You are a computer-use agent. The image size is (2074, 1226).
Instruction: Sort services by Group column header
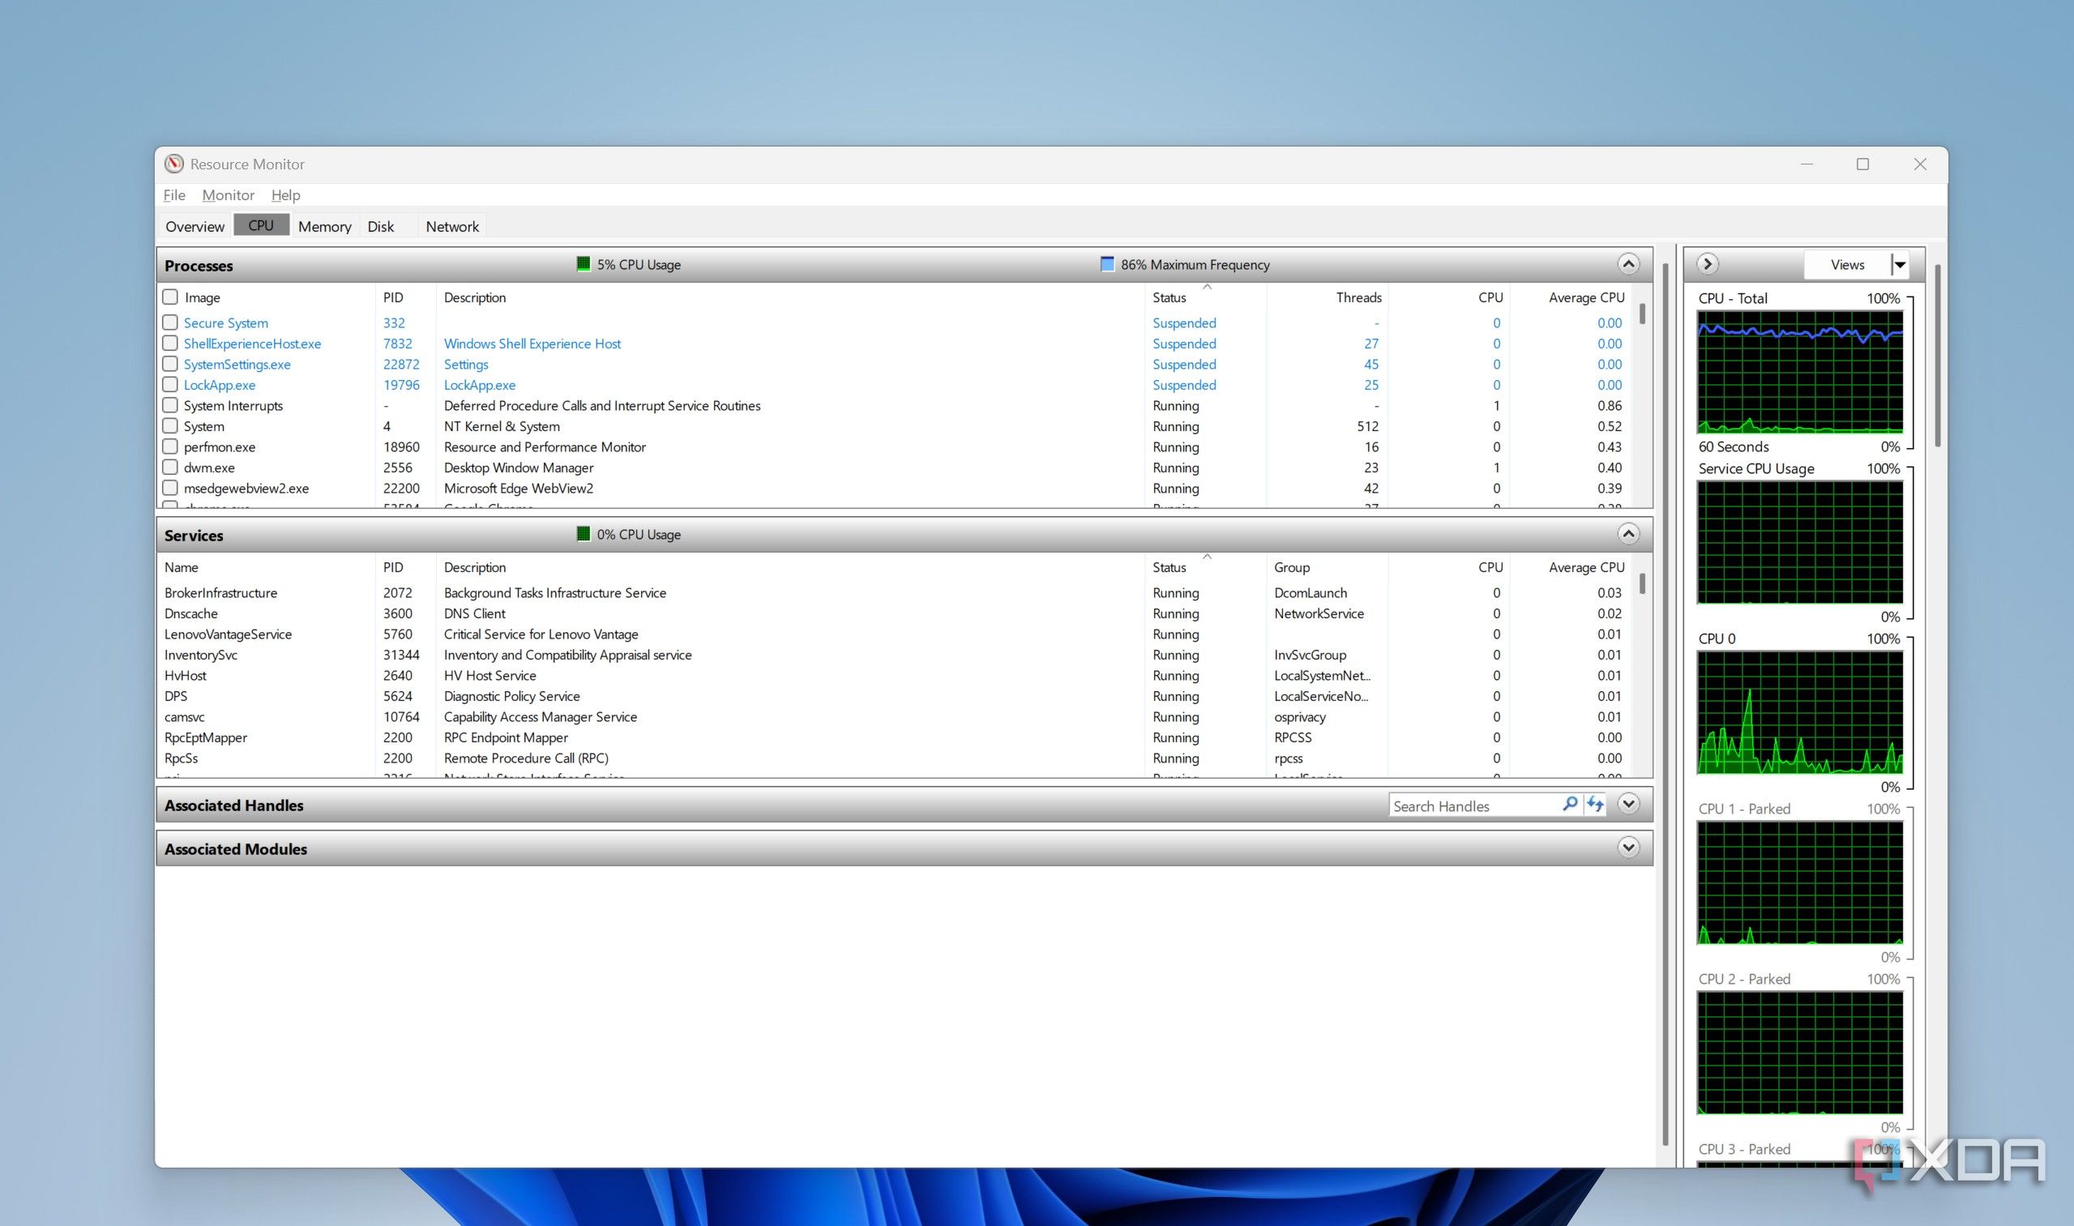click(1292, 567)
